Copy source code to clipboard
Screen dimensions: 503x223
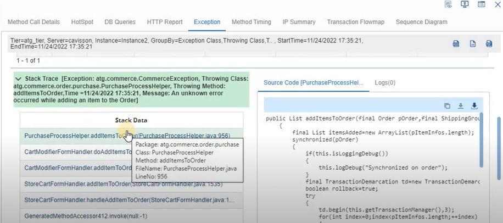447,106
